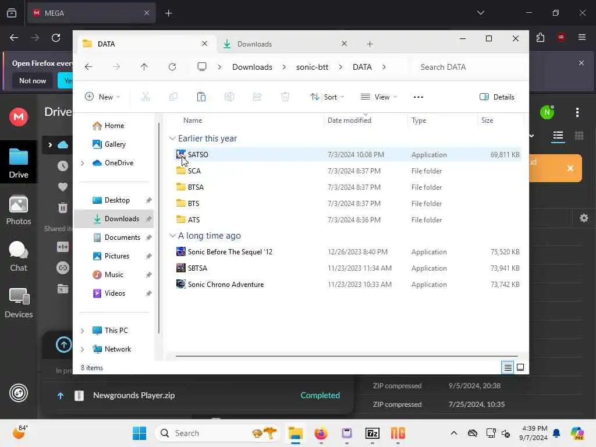Click the MEGA logo in the sidebar
Viewport: 596px width, 447px height.
click(19, 116)
